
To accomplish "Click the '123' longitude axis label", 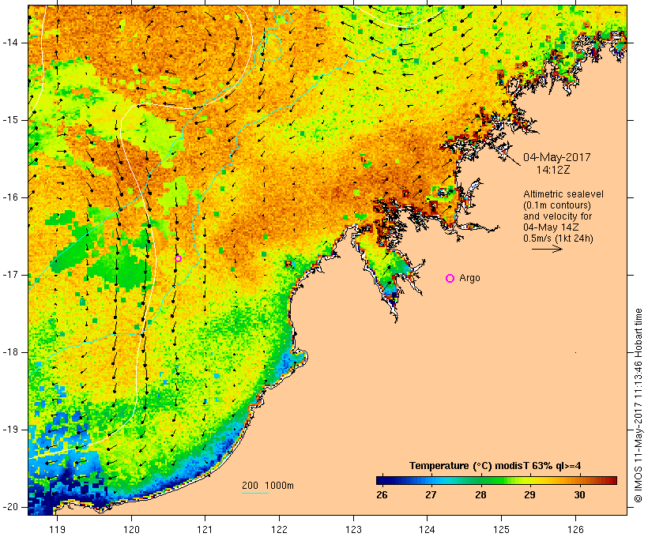I will point(353,529).
